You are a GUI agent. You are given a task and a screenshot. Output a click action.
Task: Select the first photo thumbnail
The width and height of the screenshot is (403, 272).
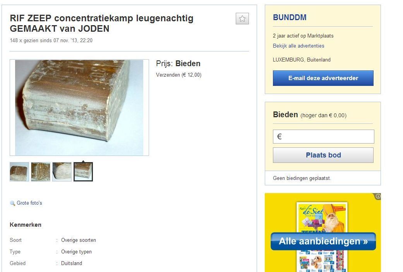pos(19,172)
